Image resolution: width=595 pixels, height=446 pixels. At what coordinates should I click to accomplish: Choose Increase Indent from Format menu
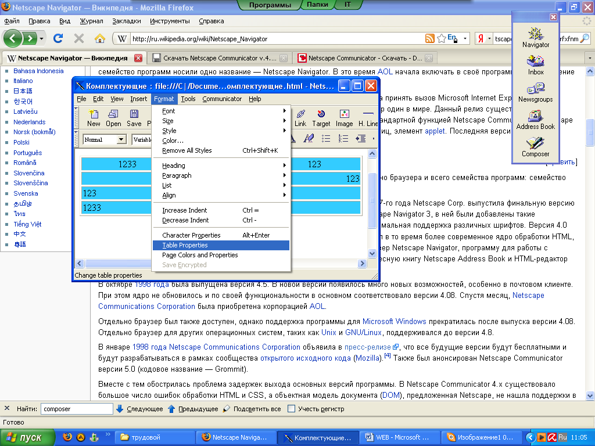[x=221, y=210]
